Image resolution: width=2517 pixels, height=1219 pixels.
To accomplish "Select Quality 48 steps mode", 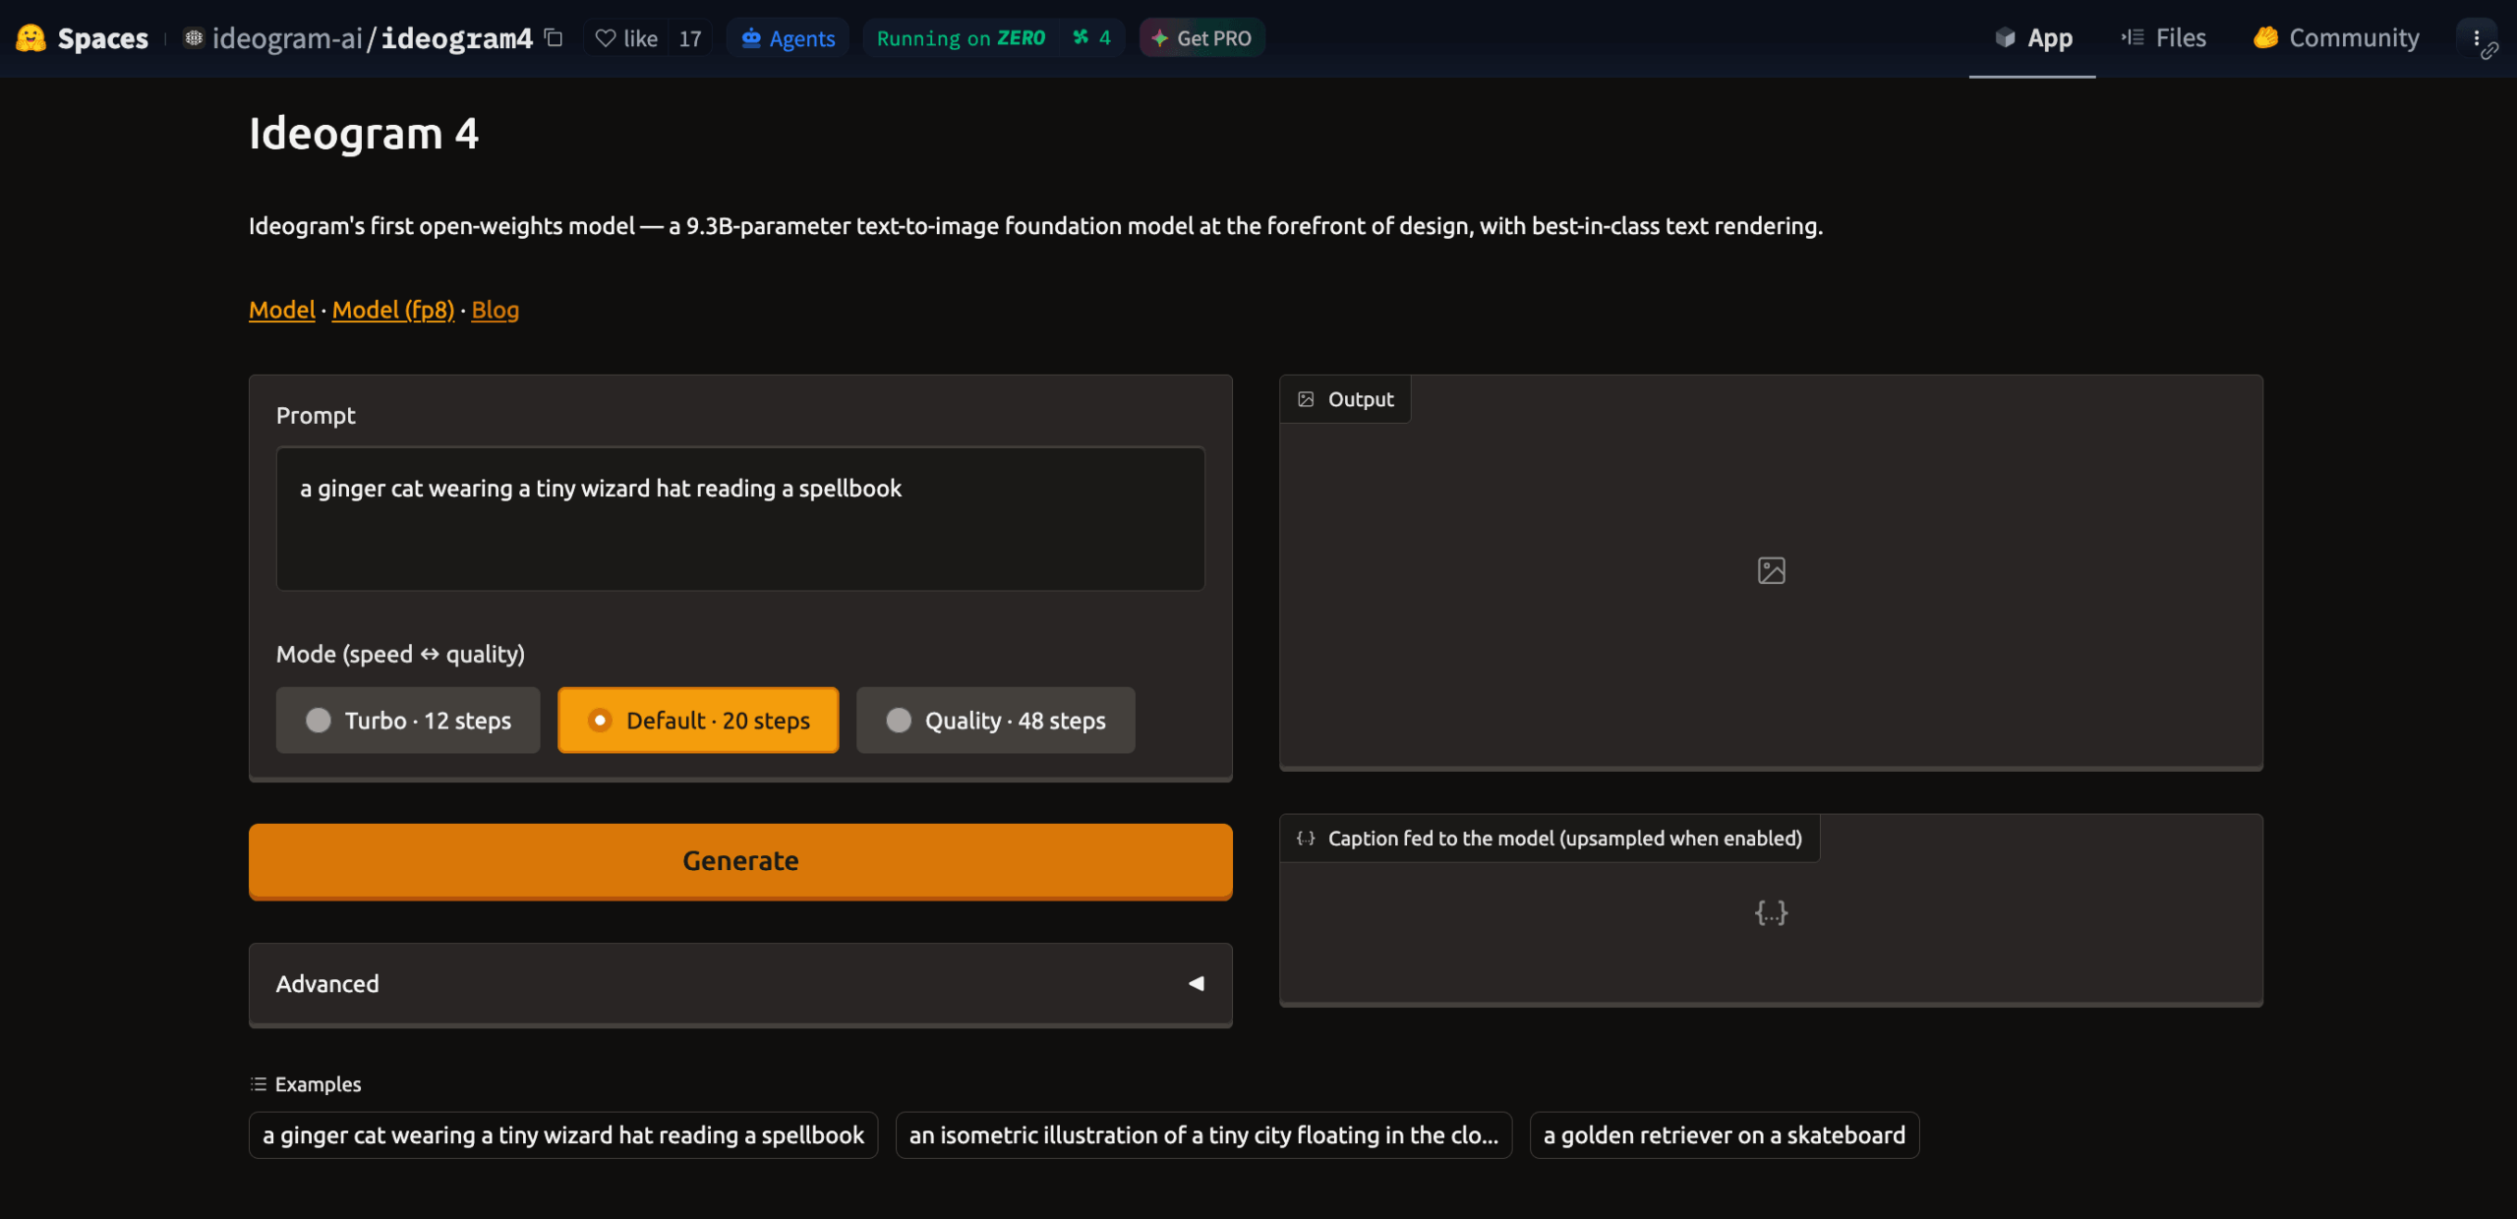I will (x=995, y=721).
